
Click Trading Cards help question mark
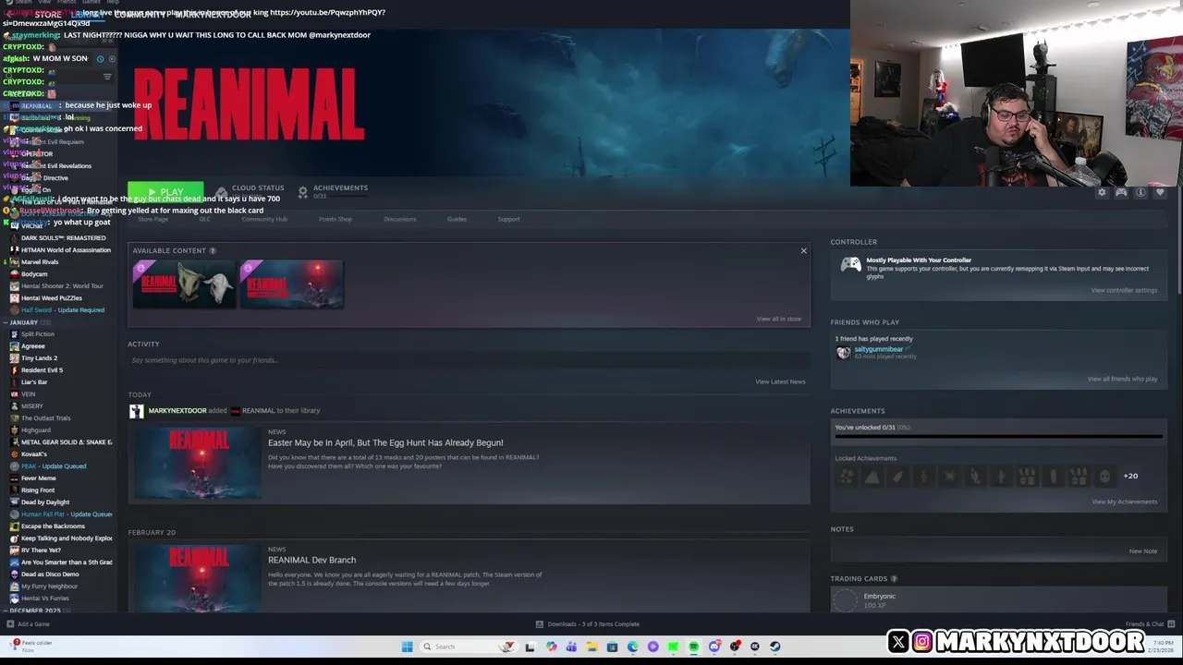point(894,579)
